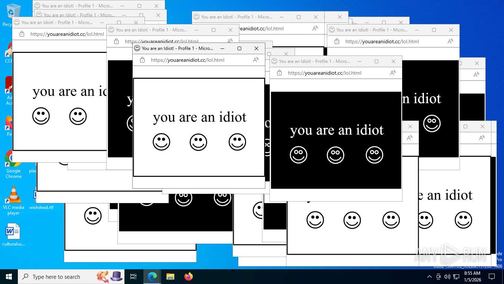Select culturalsu... Word document on desktop
The height and width of the screenshot is (284, 504).
coord(13,235)
